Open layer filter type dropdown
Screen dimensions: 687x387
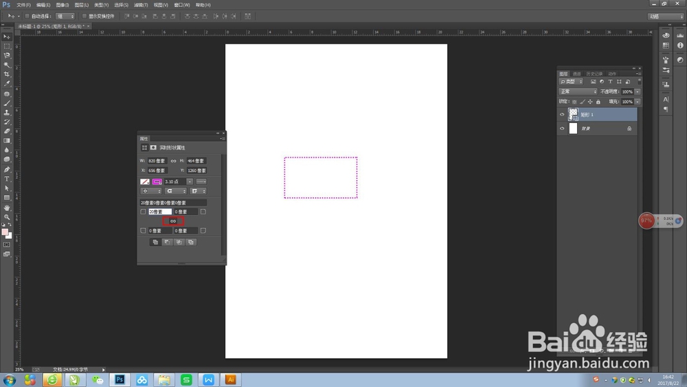click(x=571, y=82)
